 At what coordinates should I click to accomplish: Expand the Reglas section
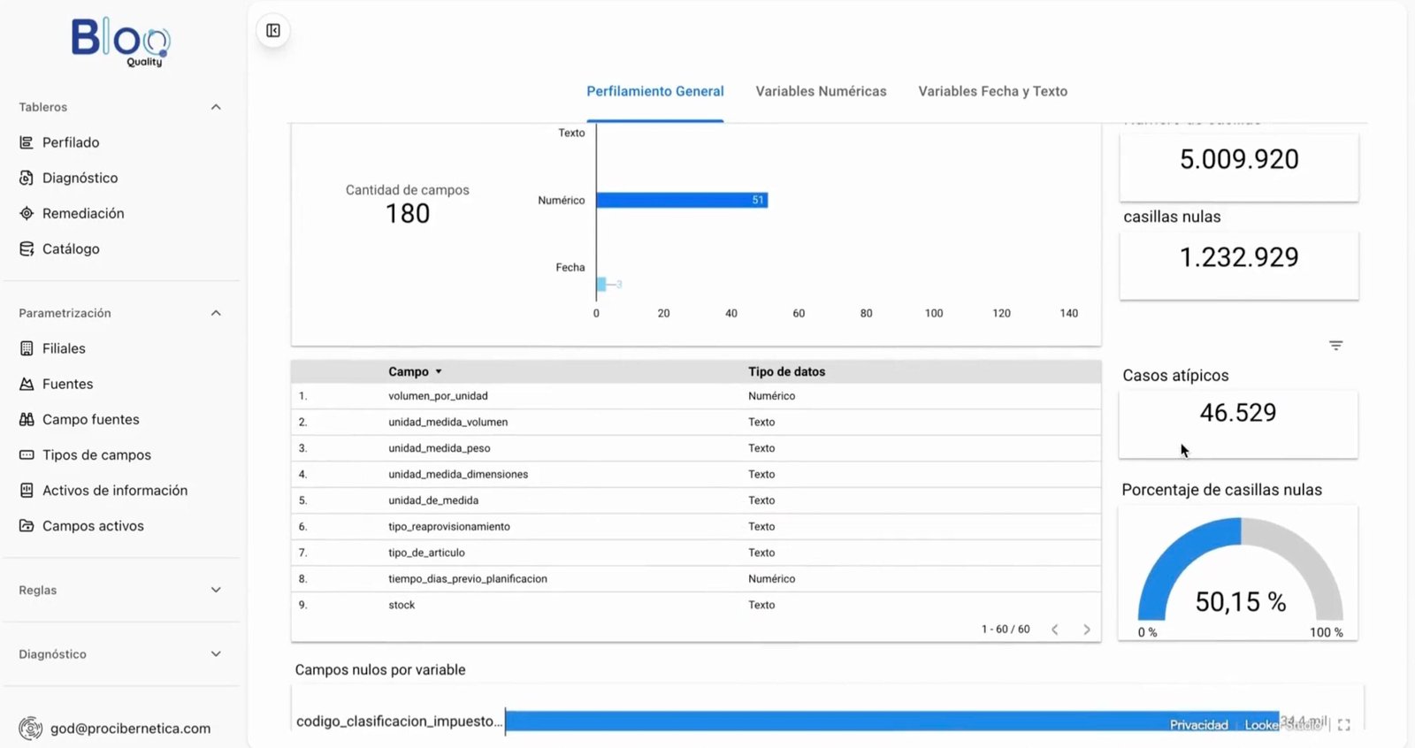tap(216, 590)
